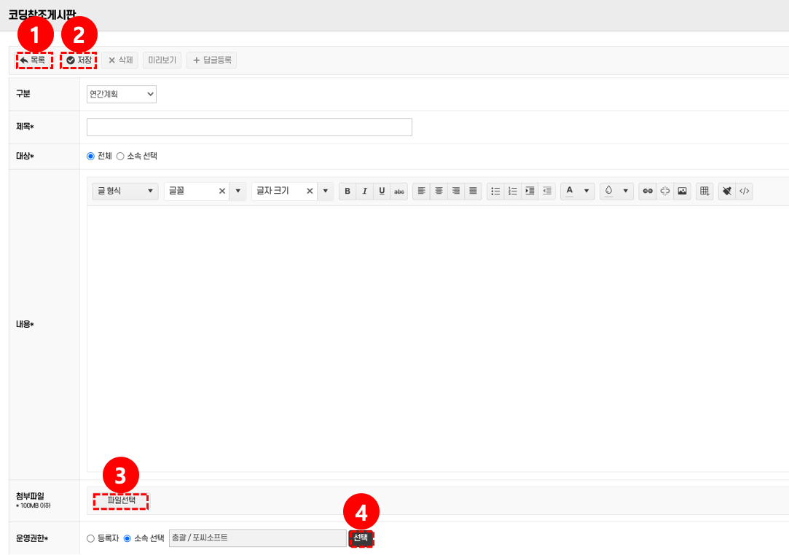Select the 전체 target radio button

(91, 156)
